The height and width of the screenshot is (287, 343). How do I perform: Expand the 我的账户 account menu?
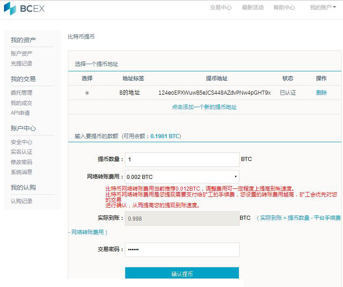[323, 8]
